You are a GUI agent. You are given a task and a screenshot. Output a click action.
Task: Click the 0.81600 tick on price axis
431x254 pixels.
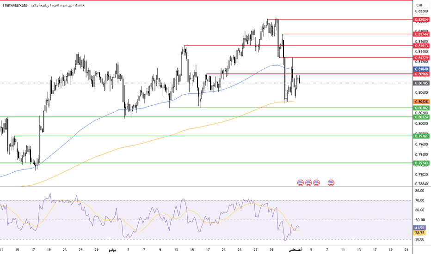click(422, 42)
